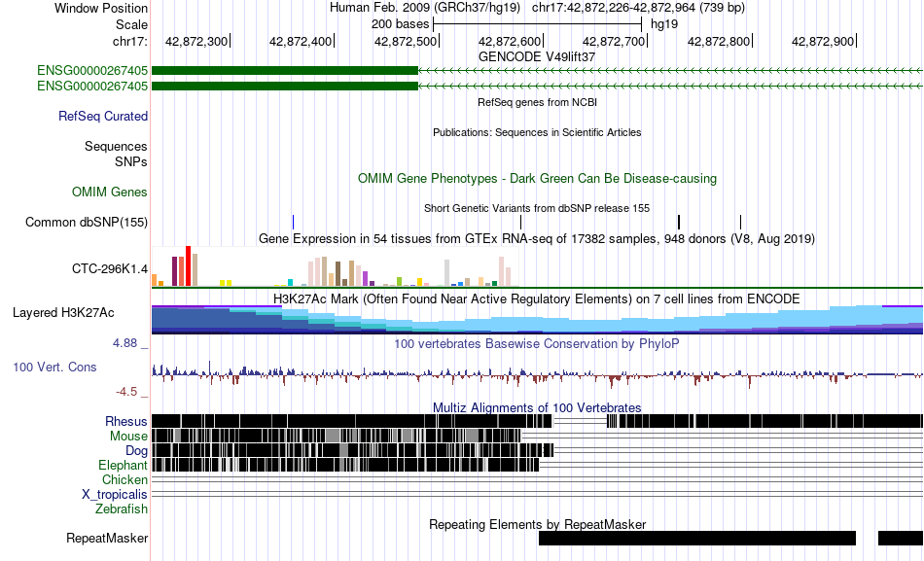
Task: Click the H3K27Ac Mark track title
Action: coord(537,298)
